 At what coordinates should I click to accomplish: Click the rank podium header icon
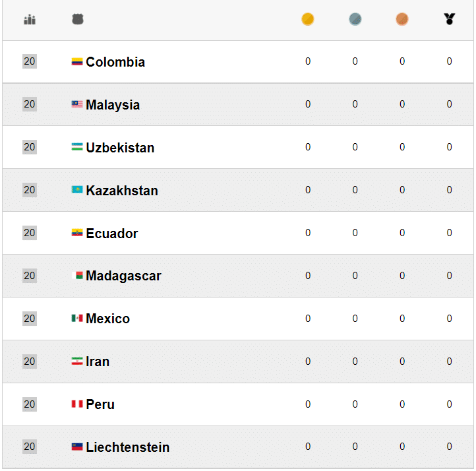tap(30, 20)
